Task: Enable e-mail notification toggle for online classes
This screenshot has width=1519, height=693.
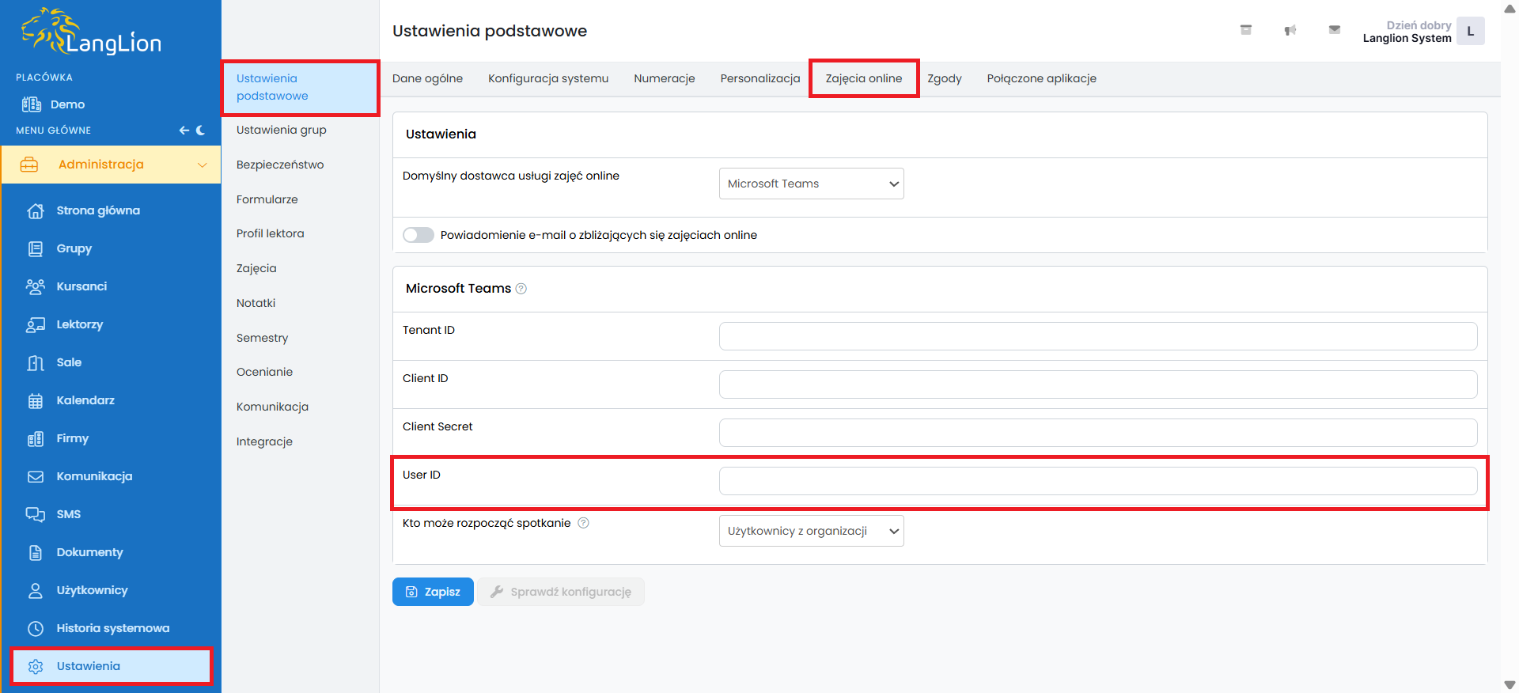Action: (419, 235)
